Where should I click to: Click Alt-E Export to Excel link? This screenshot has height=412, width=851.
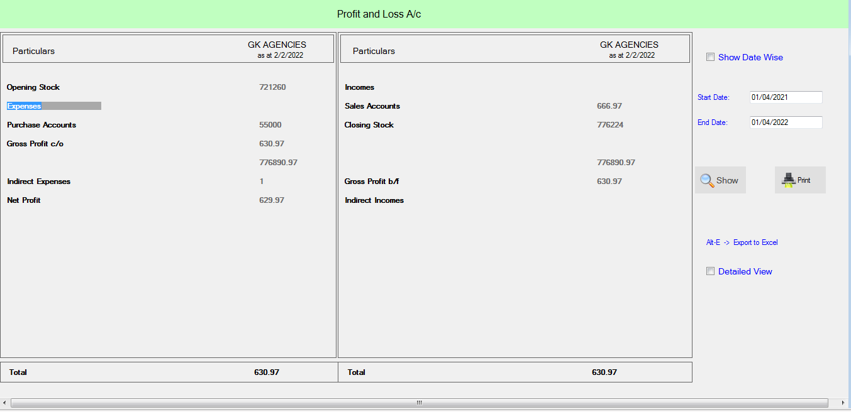click(742, 242)
